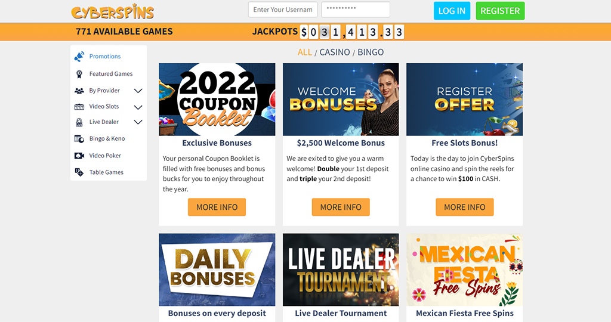The height and width of the screenshot is (322, 611).
Task: Click the Video Poker card icon
Action: point(79,156)
